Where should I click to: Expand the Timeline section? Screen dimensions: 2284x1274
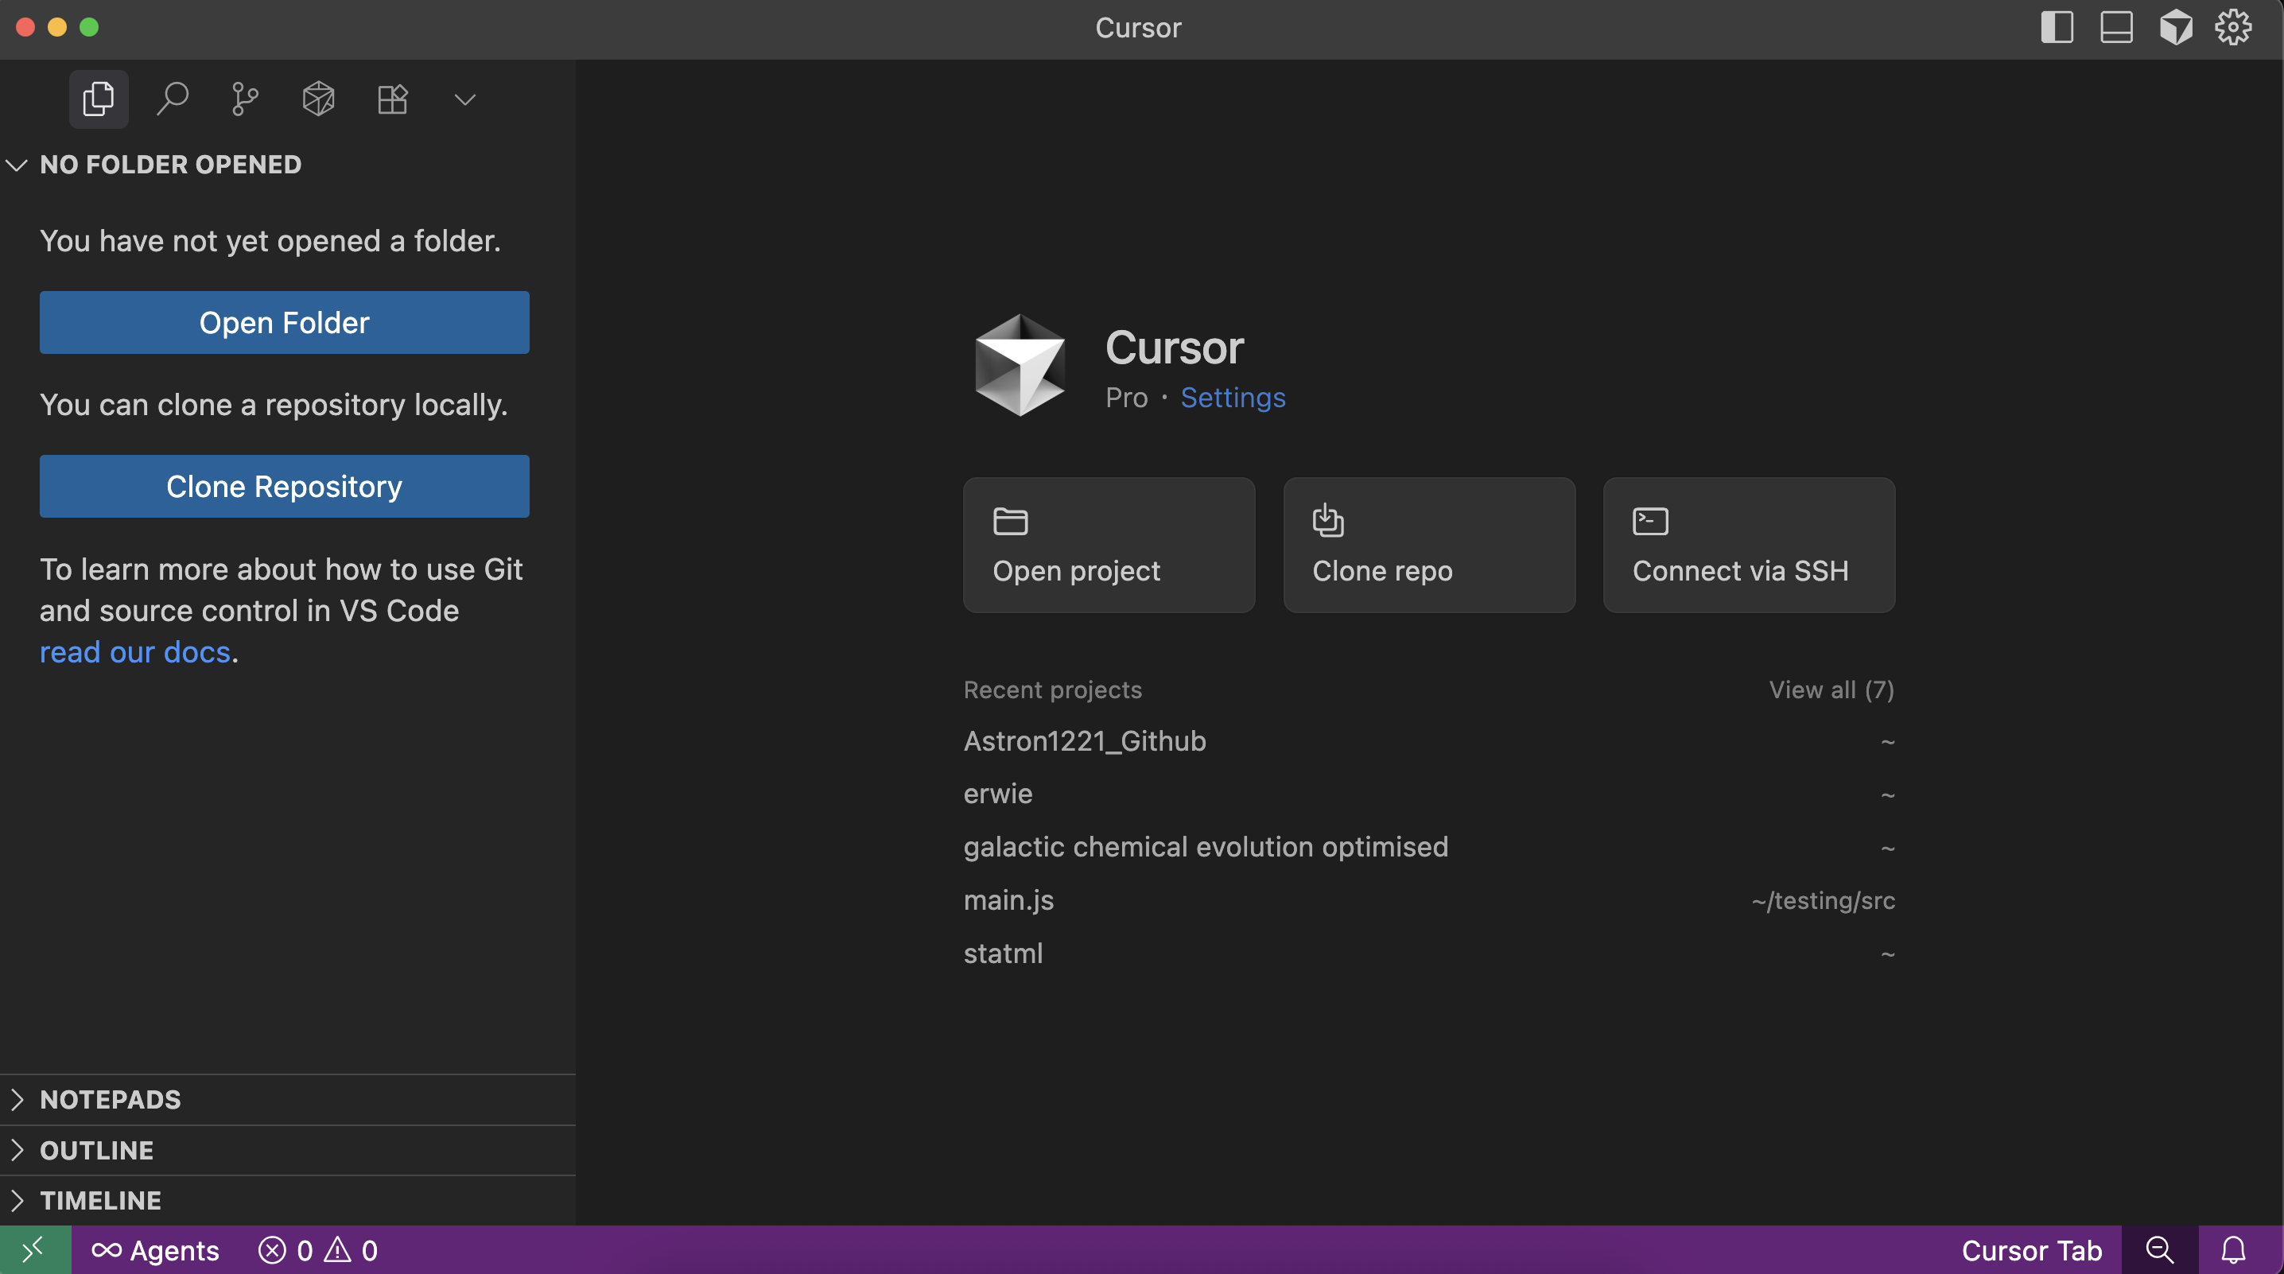[x=288, y=1200]
